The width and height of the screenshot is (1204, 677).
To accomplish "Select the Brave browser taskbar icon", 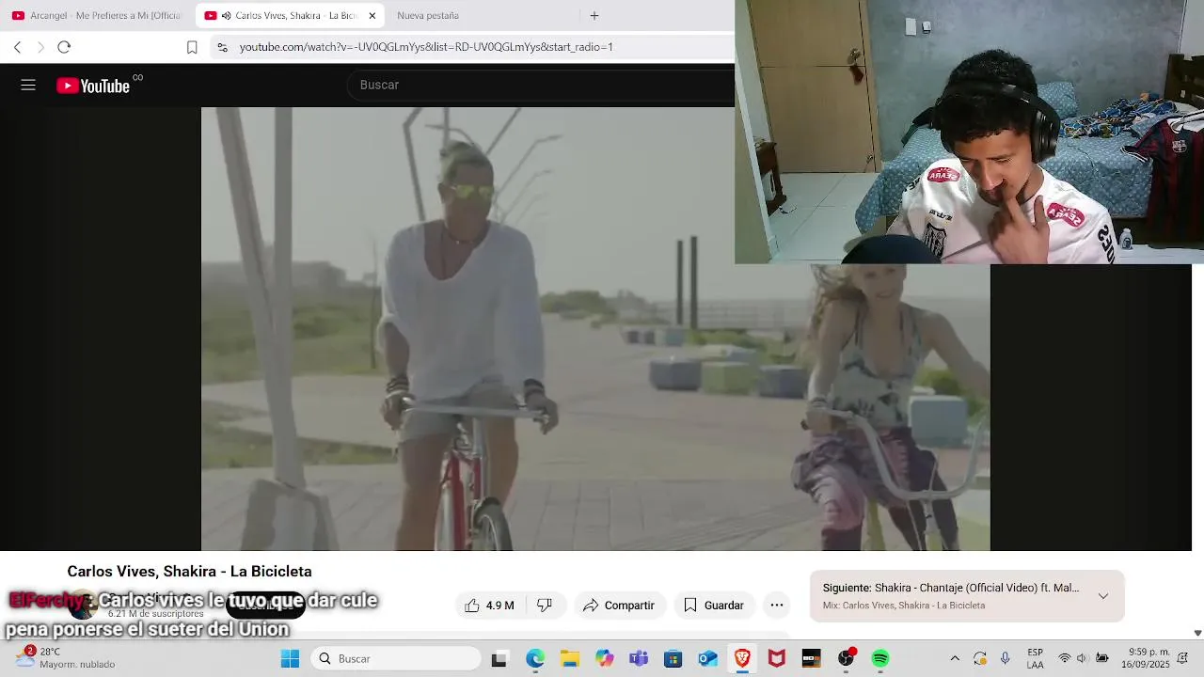I will pyautogui.click(x=742, y=659).
